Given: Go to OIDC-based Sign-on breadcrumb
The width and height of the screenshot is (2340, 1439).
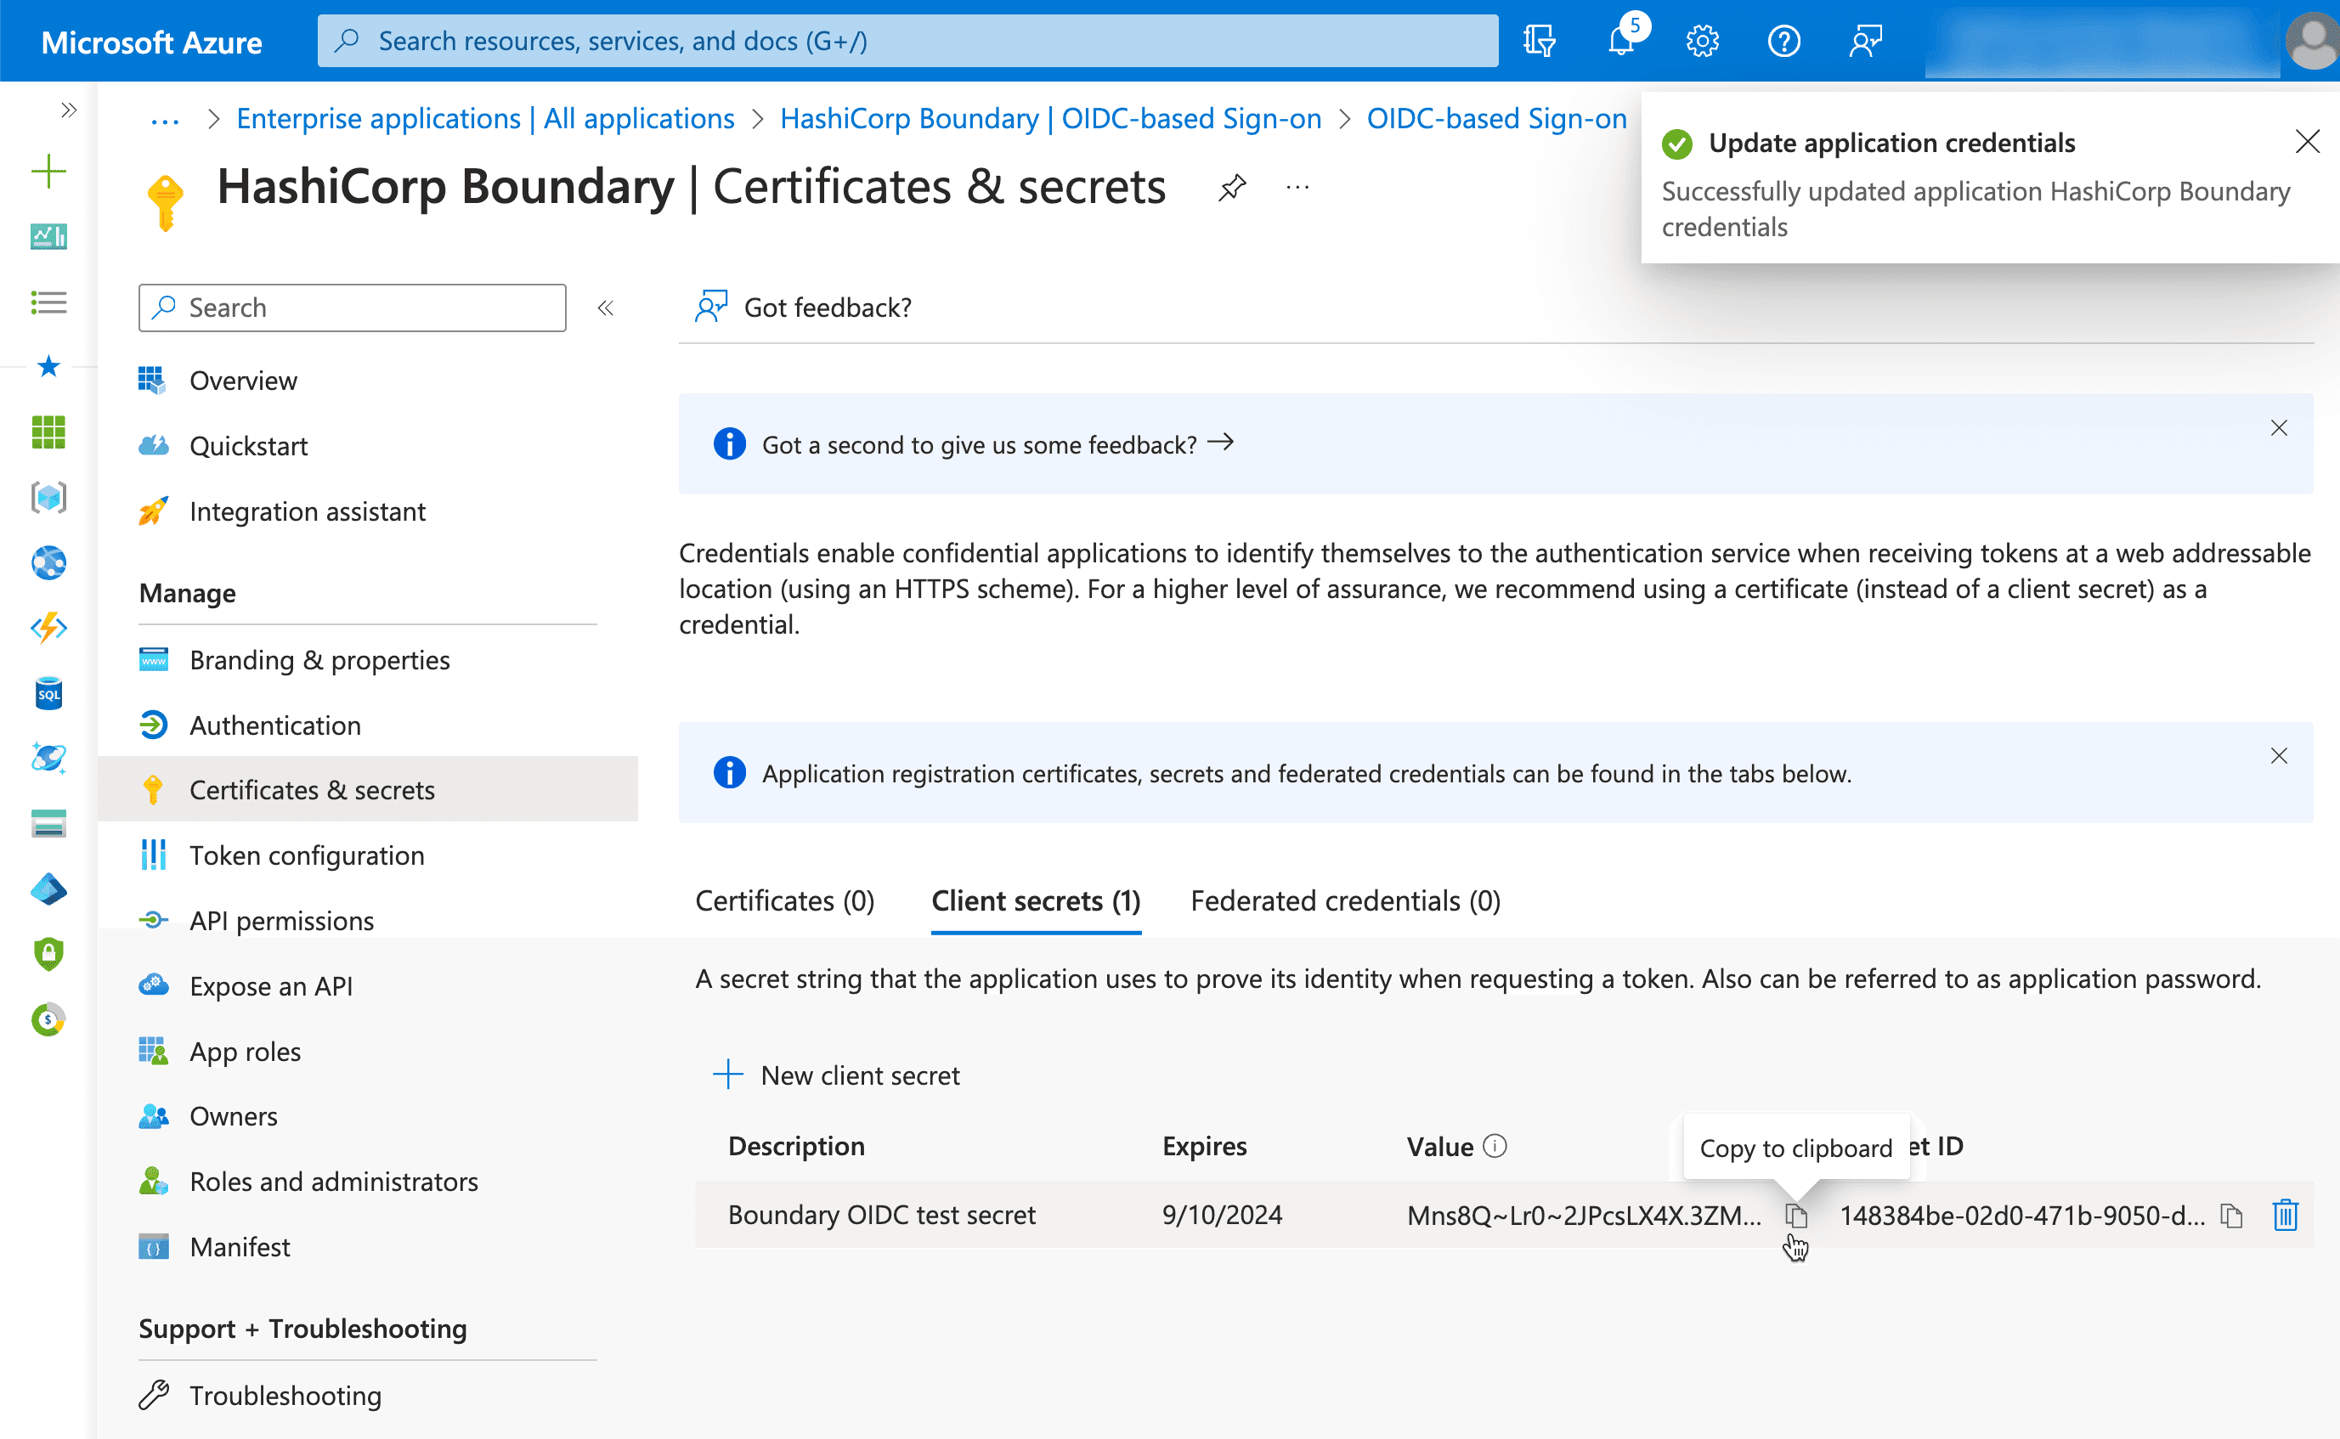Looking at the screenshot, I should pyautogui.click(x=1496, y=119).
